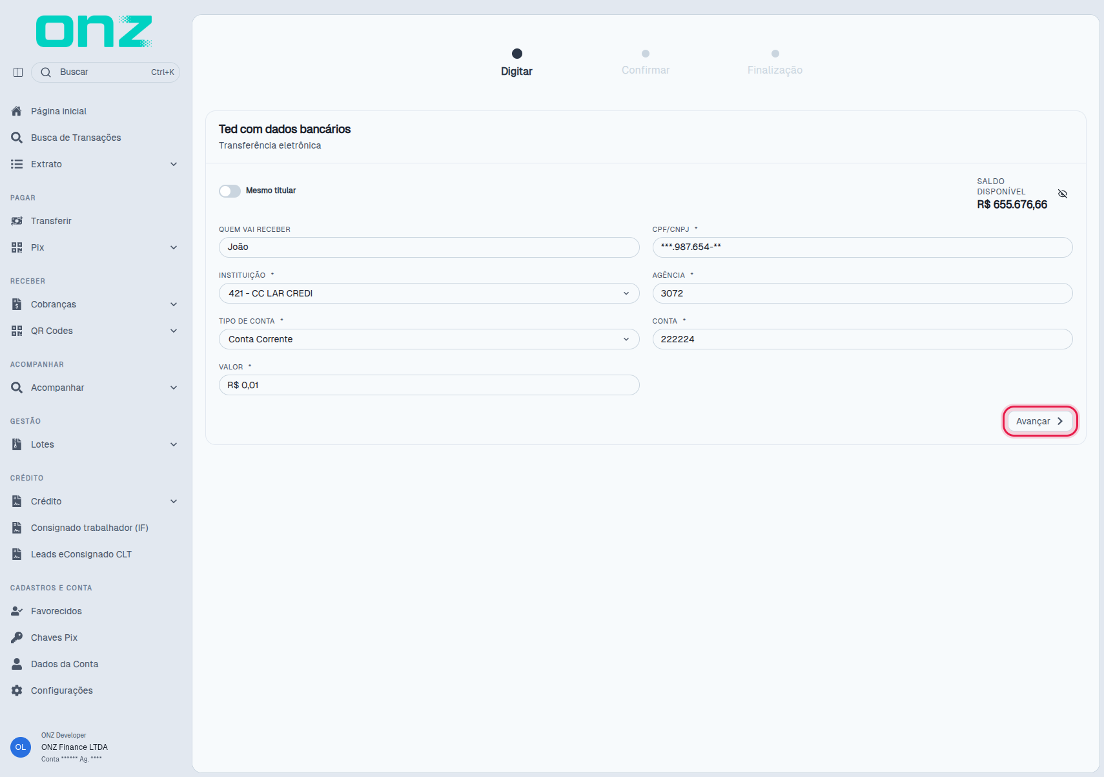This screenshot has width=1104, height=777.
Task: Click ONZ Finance LTDA account name
Action: pyautogui.click(x=74, y=747)
